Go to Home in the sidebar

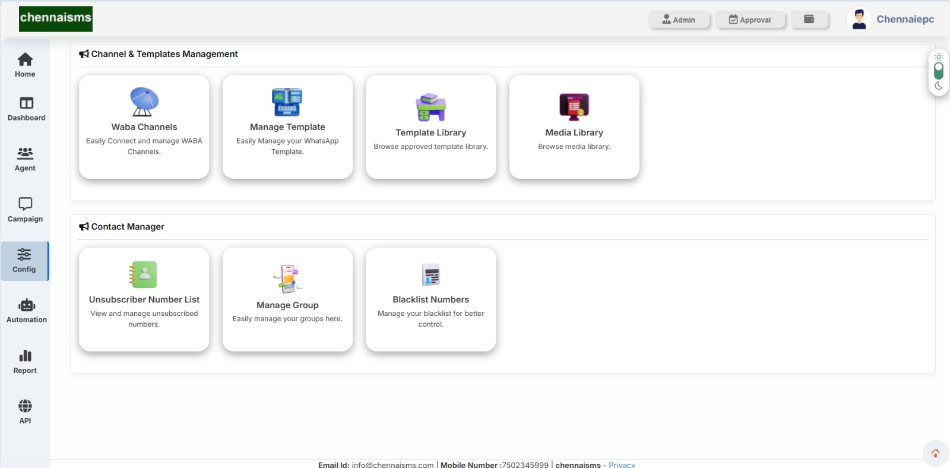click(25, 65)
